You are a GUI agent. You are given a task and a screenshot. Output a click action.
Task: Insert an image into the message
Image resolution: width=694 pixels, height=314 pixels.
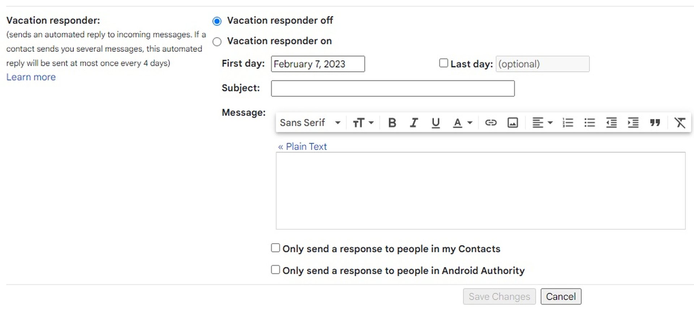pos(513,123)
